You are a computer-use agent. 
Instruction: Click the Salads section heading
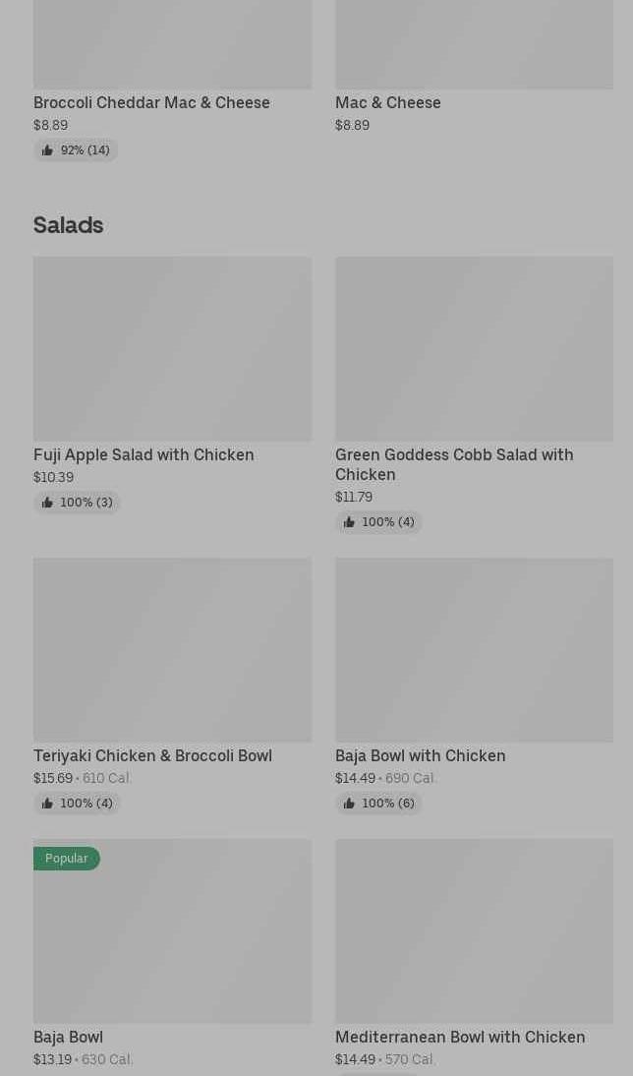69,225
